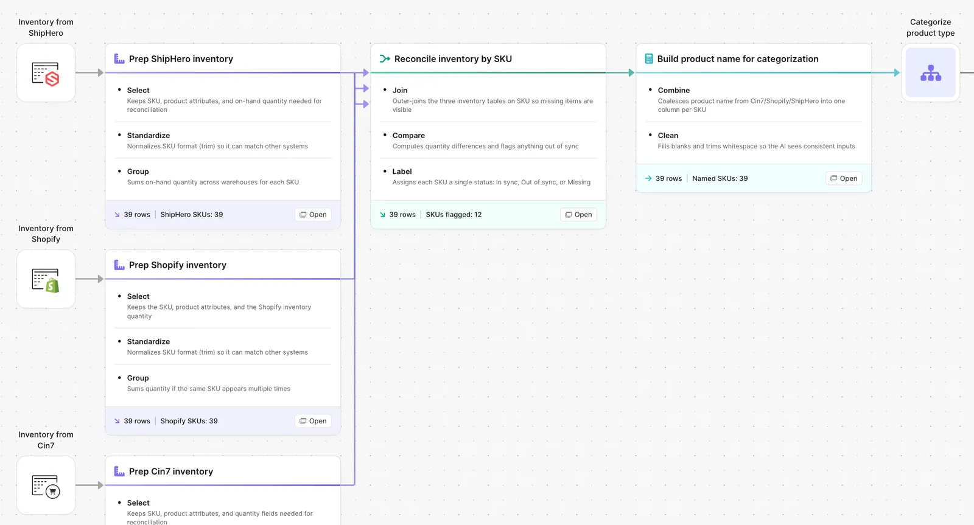Click the Prep ShipHero inventory header icon

pyautogui.click(x=119, y=59)
